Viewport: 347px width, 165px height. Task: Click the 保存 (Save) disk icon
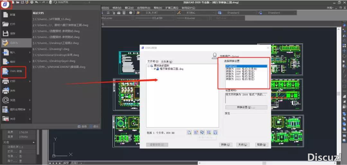pos(5,33)
